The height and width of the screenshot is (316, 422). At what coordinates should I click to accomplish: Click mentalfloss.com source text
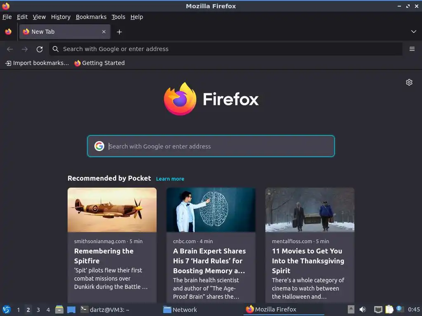pos(292,241)
